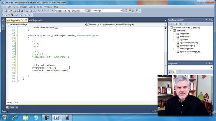Open the Project menu
Screen dimensions: 216x121
coord(23,7)
